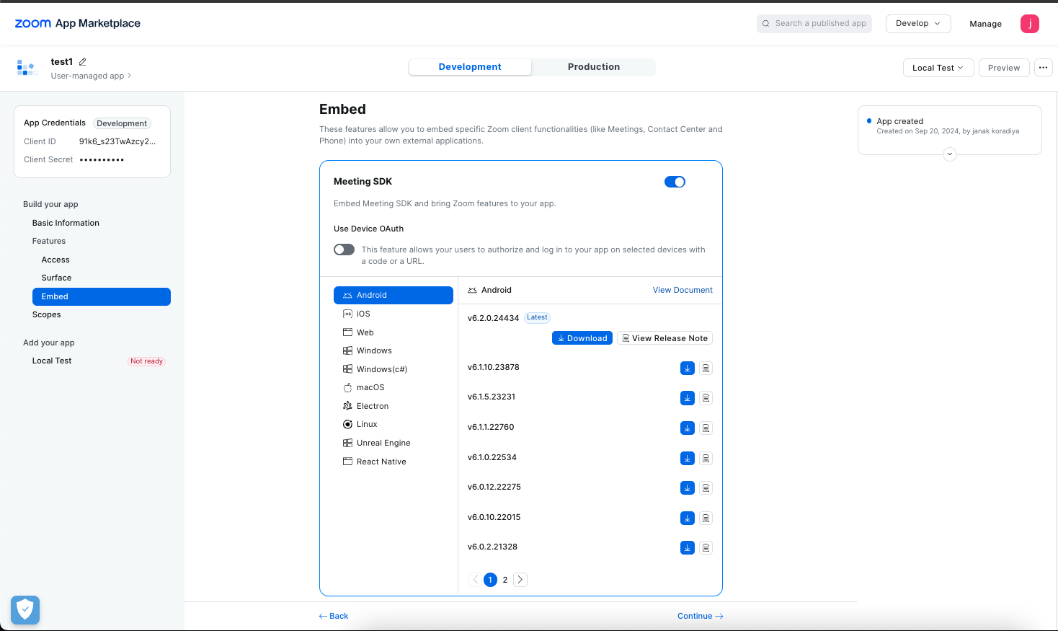Open the Access sidebar item
The image size is (1058, 631).
(55, 260)
